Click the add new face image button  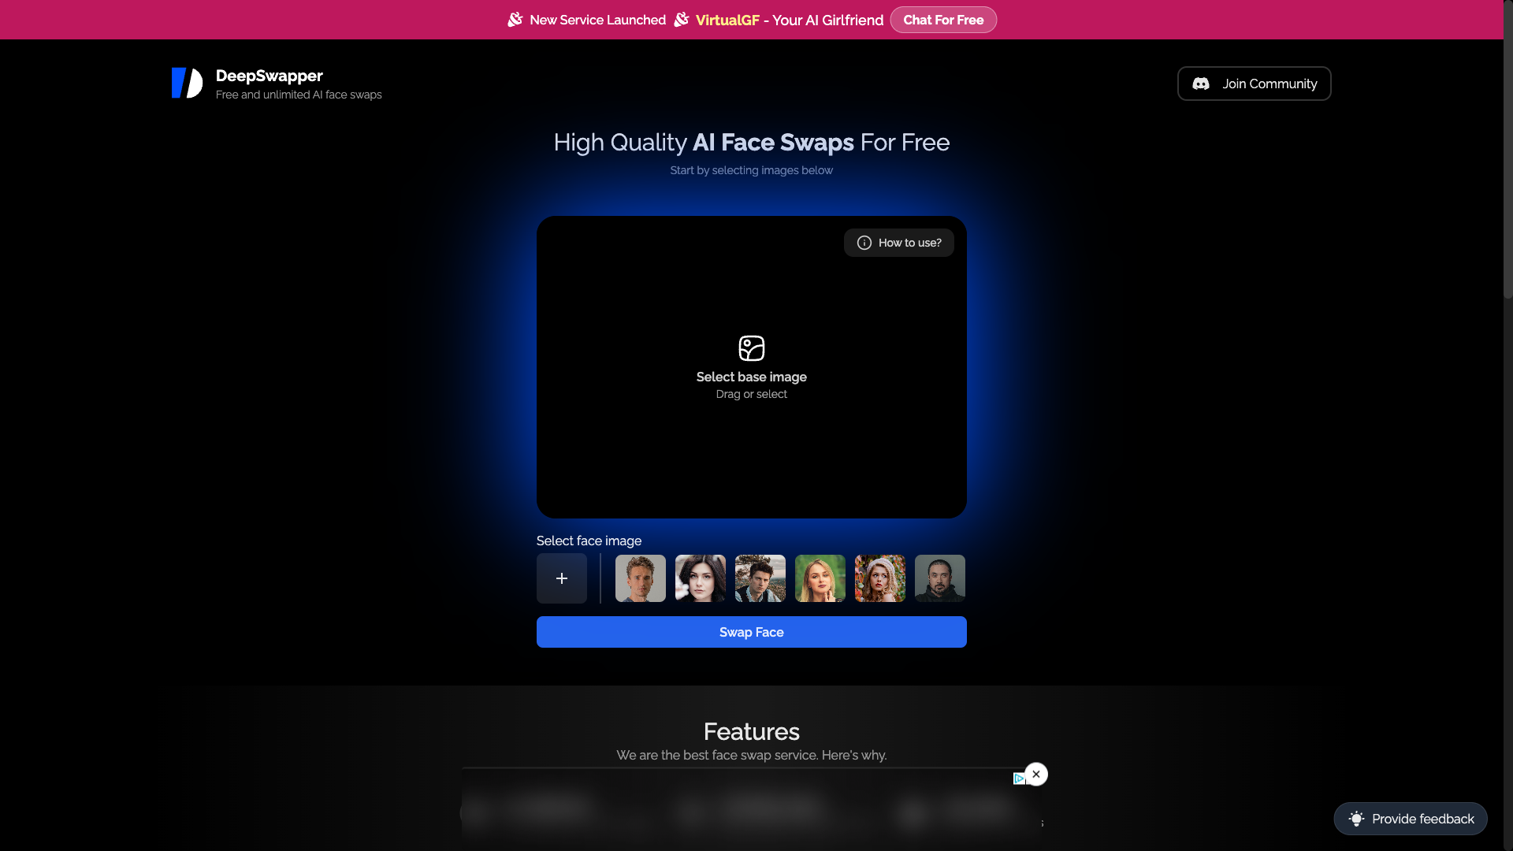pyautogui.click(x=561, y=578)
